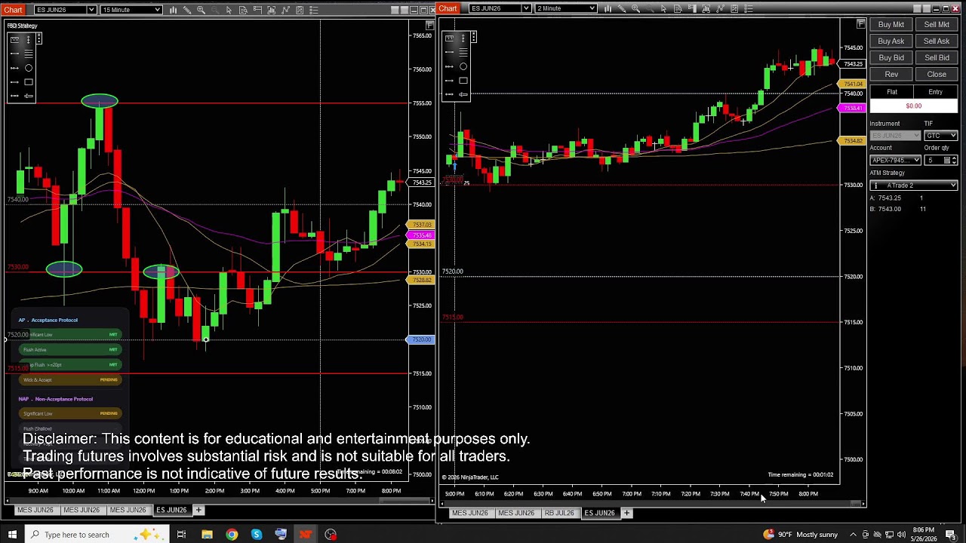Select Fibonacci lines tool in left chart palette

(x=29, y=54)
